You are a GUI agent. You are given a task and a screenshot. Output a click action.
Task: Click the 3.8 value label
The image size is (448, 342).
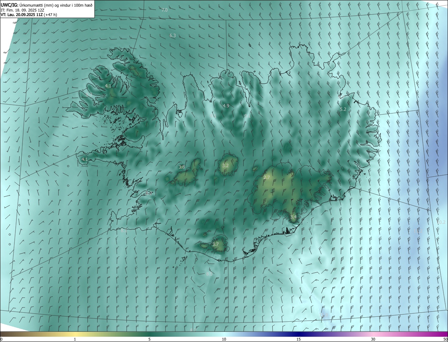(x=182, y=167)
